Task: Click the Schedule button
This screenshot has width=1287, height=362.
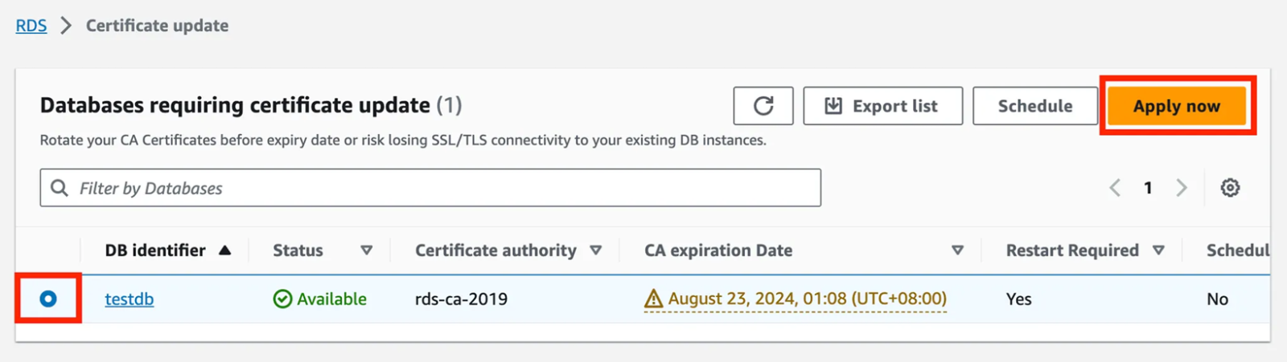Action: (1034, 106)
